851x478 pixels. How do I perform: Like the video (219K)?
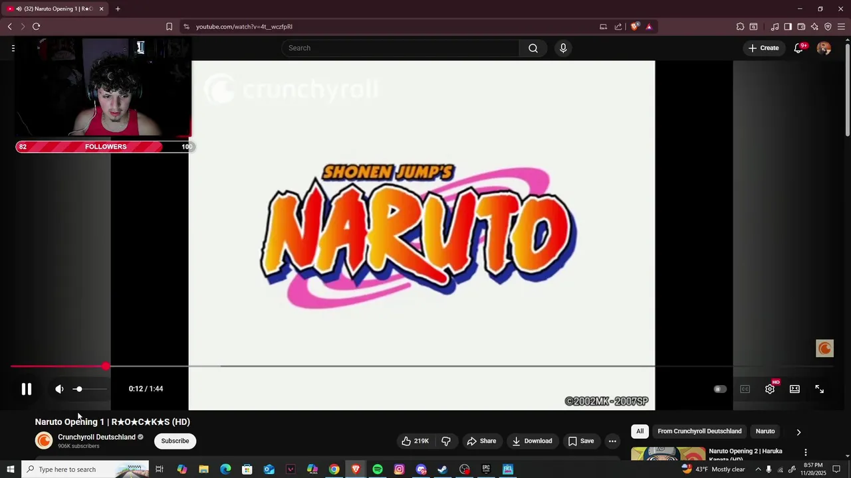pyautogui.click(x=416, y=441)
